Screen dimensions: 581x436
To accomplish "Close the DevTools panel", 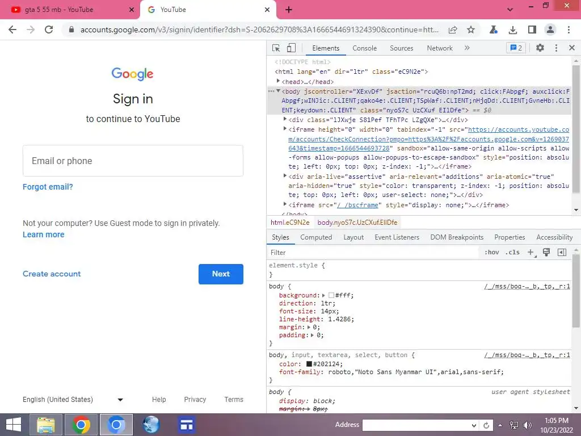I will [x=572, y=48].
